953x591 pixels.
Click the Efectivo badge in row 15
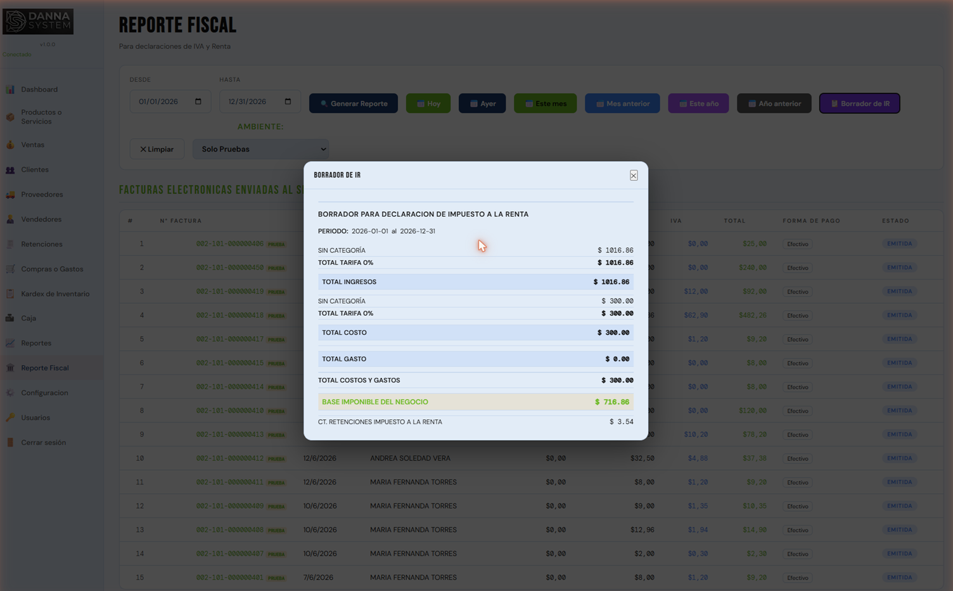click(798, 578)
